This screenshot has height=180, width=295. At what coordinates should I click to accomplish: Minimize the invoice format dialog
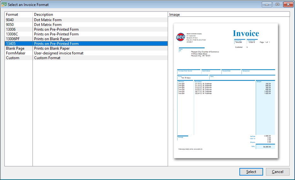tap(267, 4)
